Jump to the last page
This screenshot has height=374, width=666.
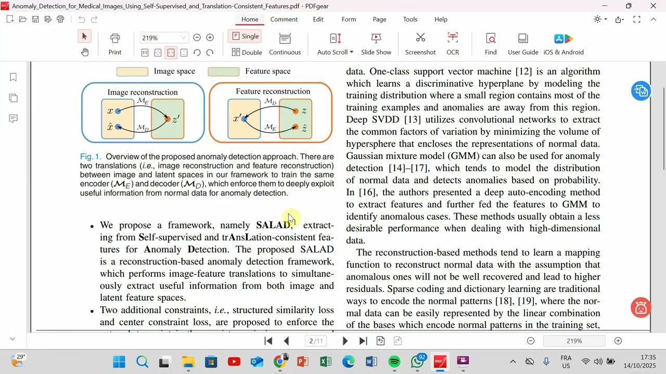click(x=363, y=341)
